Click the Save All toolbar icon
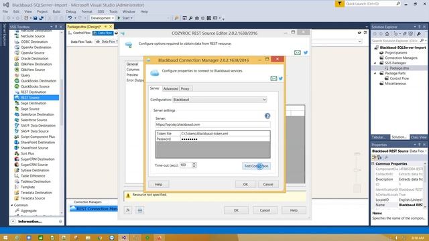Viewport: 429px width, 241px height. coord(42,18)
